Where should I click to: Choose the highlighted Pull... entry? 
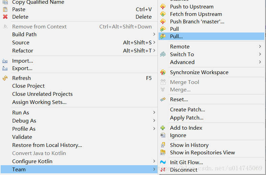(211, 36)
